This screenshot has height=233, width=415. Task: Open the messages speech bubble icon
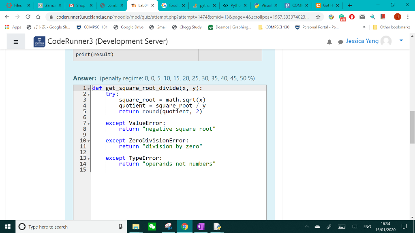click(x=340, y=42)
